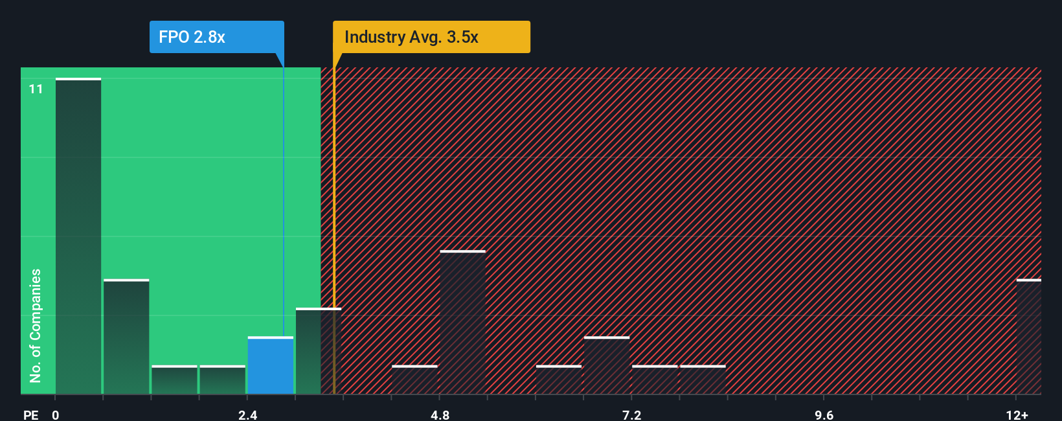The image size is (1062, 421).
Task: Click the 12+ axis tick label
Action: [1017, 415]
